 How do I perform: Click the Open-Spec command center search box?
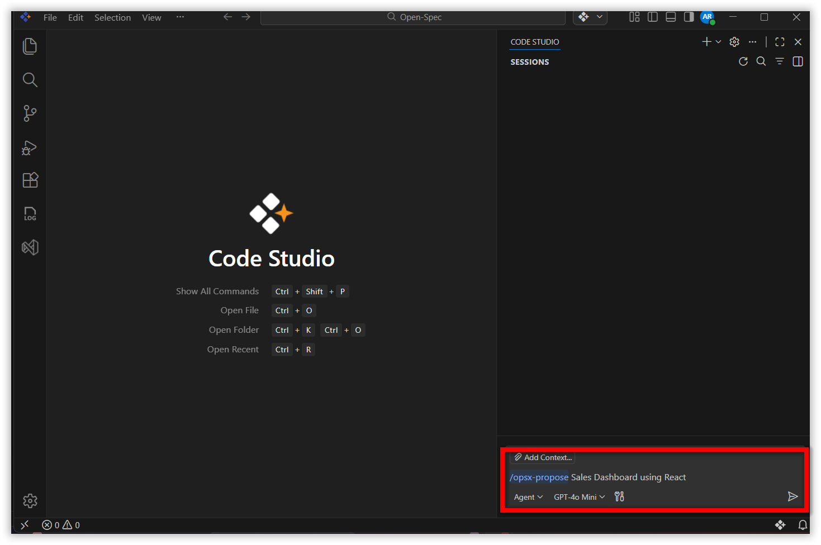coord(413,17)
